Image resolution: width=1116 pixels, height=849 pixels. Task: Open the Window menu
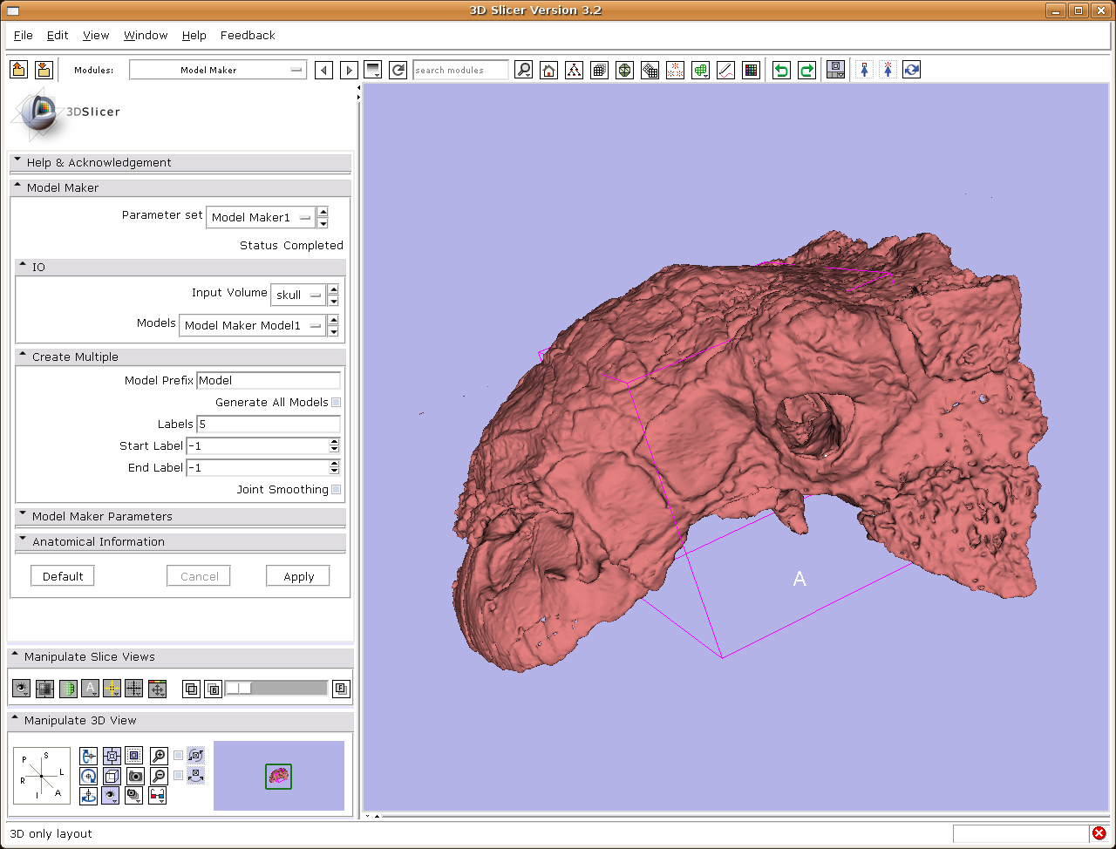[146, 36]
